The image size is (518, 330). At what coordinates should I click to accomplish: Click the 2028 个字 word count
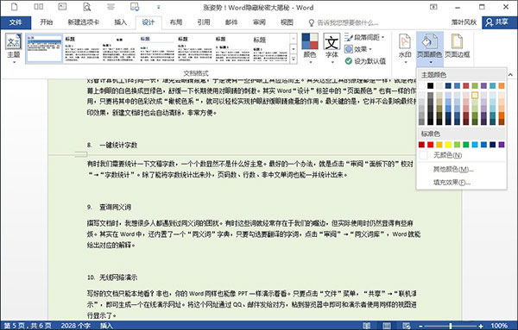click(76, 326)
